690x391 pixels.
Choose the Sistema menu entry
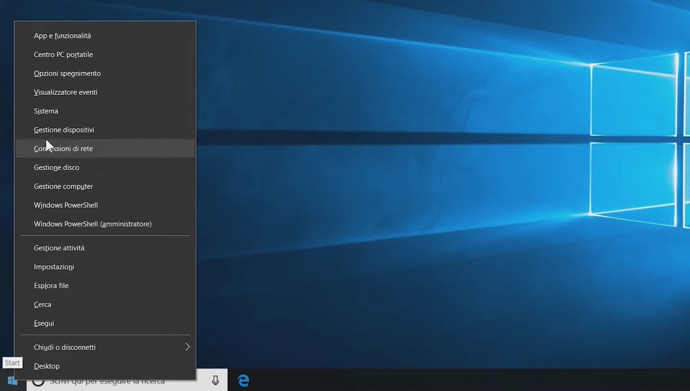pos(46,111)
